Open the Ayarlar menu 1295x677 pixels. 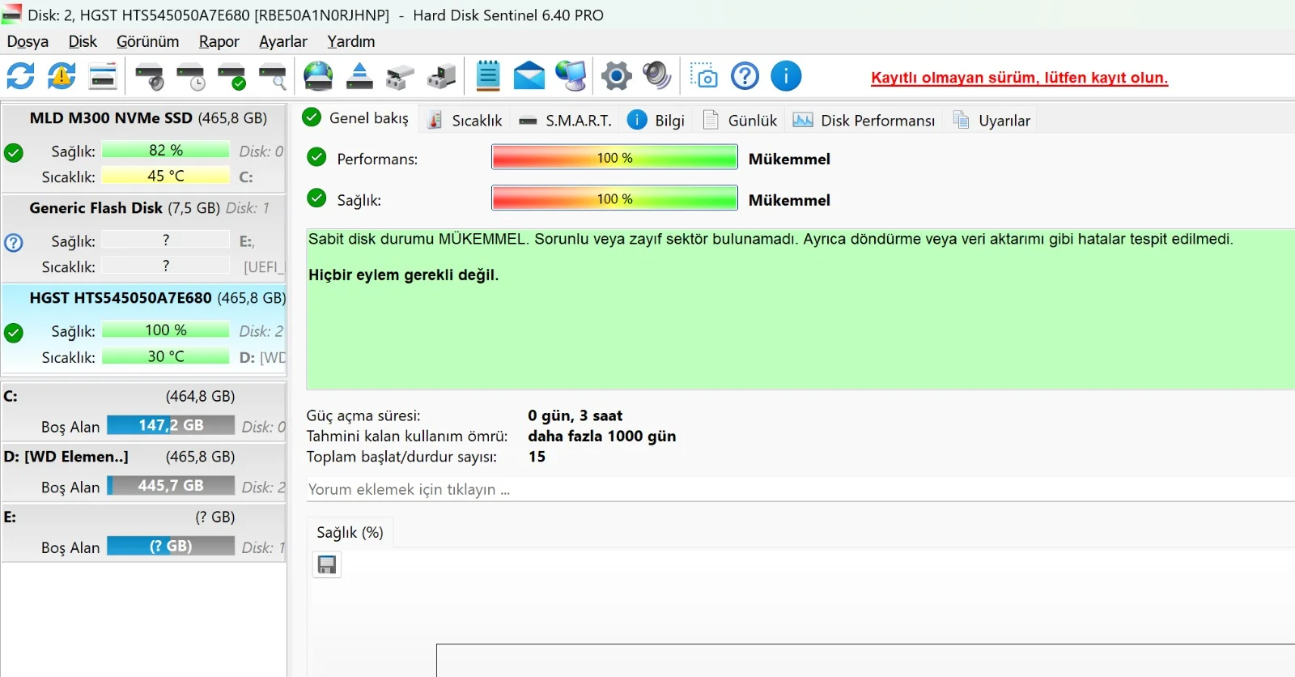282,41
